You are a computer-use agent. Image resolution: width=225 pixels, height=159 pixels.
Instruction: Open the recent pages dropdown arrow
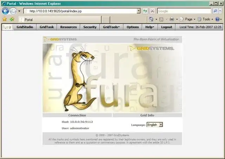pyautogui.click(x=19, y=11)
